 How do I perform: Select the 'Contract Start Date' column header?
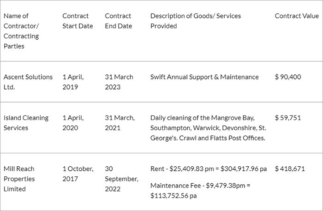pos(78,21)
